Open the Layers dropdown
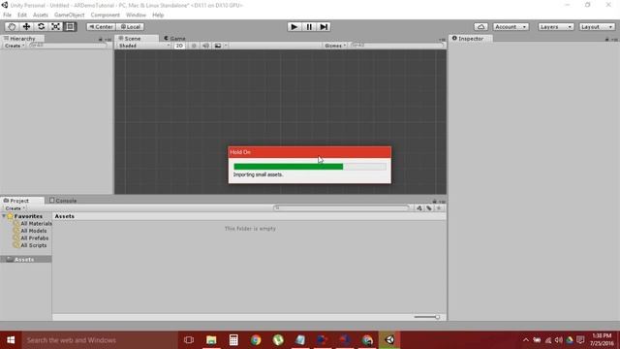The height and width of the screenshot is (349, 620). (555, 26)
